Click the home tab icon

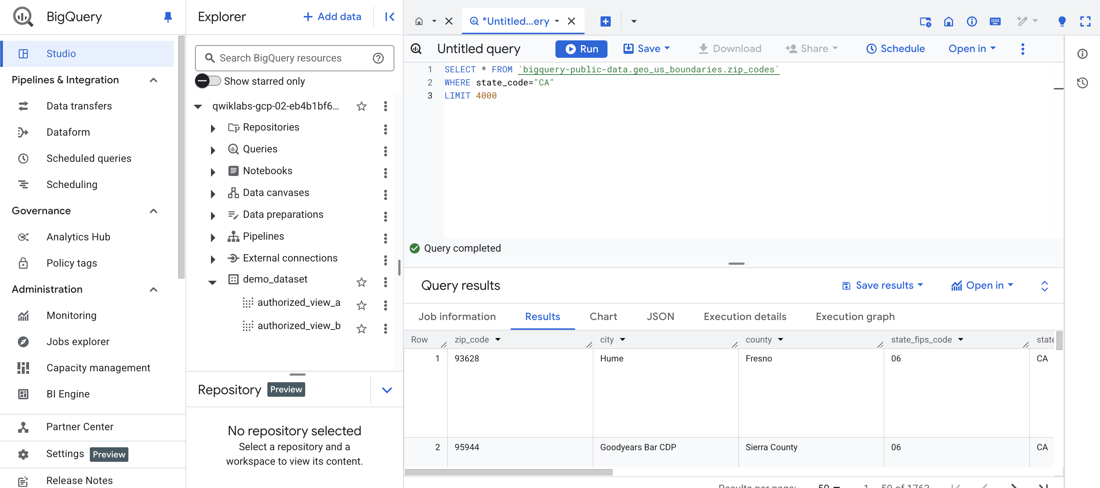(x=419, y=21)
